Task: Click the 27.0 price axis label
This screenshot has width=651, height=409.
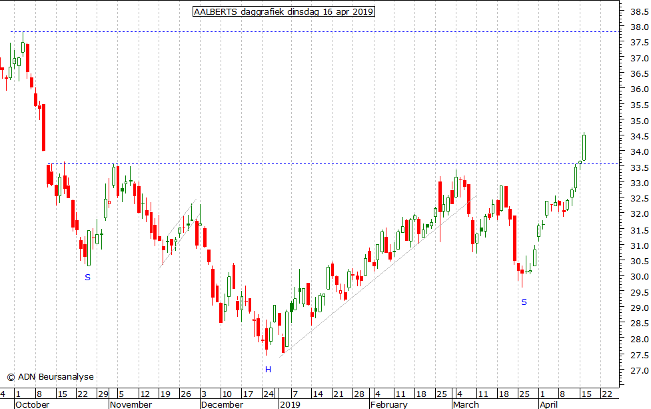Action: pos(640,371)
